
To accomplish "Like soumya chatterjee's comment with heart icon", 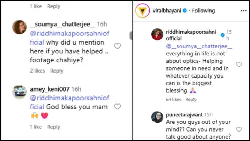I will click(x=117, y=46).
